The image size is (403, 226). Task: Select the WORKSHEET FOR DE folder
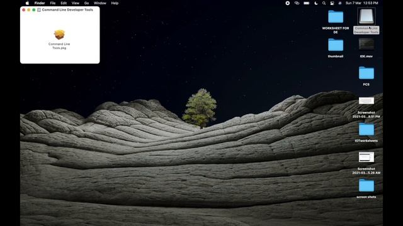[336, 17]
